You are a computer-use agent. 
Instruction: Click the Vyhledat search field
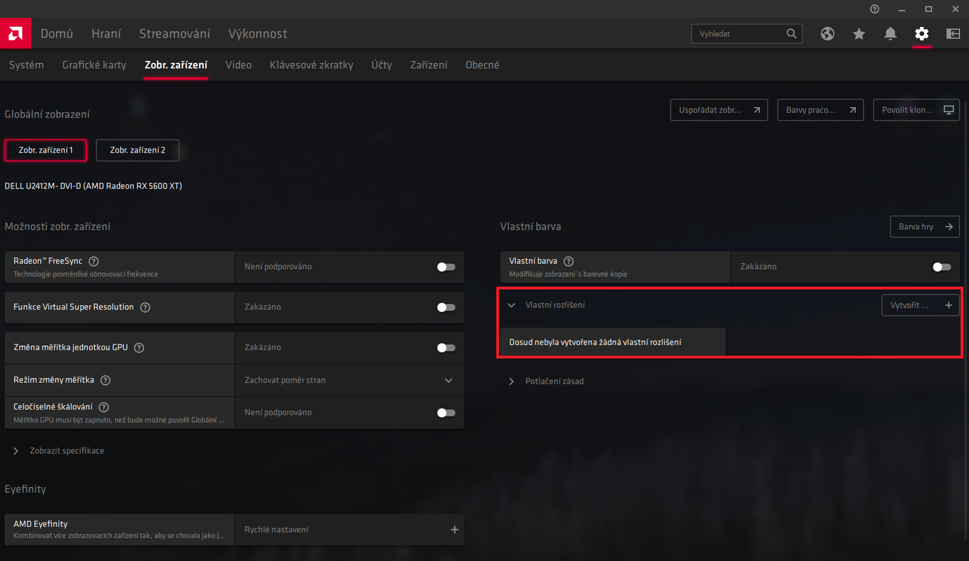pos(747,34)
